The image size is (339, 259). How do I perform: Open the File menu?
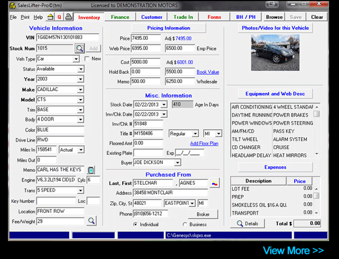pyautogui.click(x=13, y=17)
